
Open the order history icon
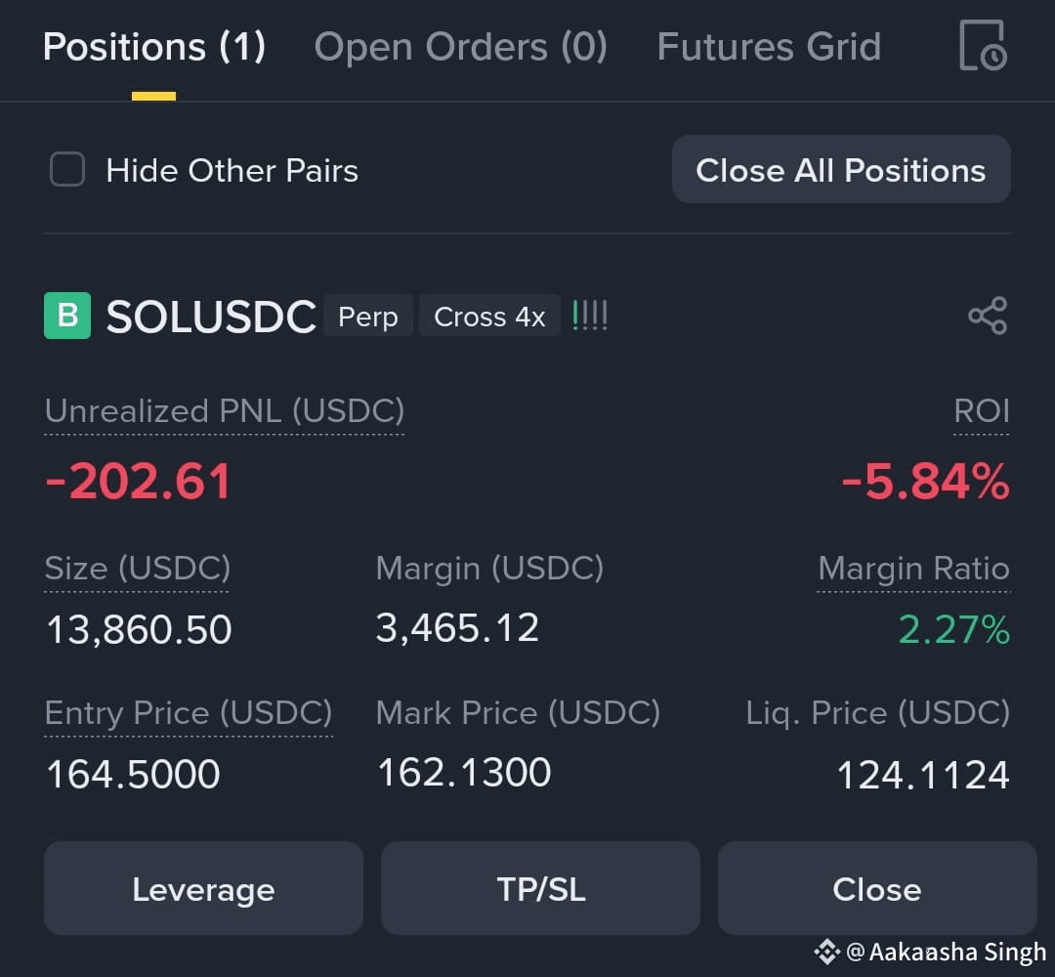[983, 45]
